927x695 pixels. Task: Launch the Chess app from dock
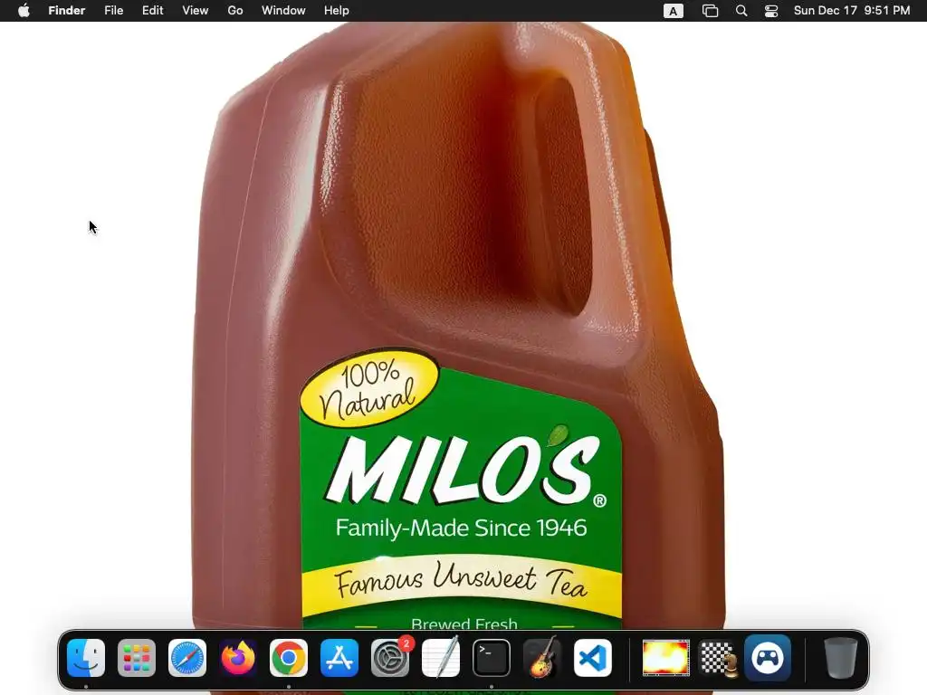718,658
